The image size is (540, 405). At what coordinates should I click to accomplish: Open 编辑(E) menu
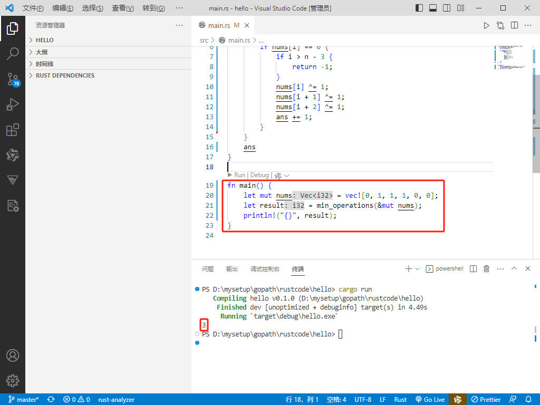coord(63,8)
